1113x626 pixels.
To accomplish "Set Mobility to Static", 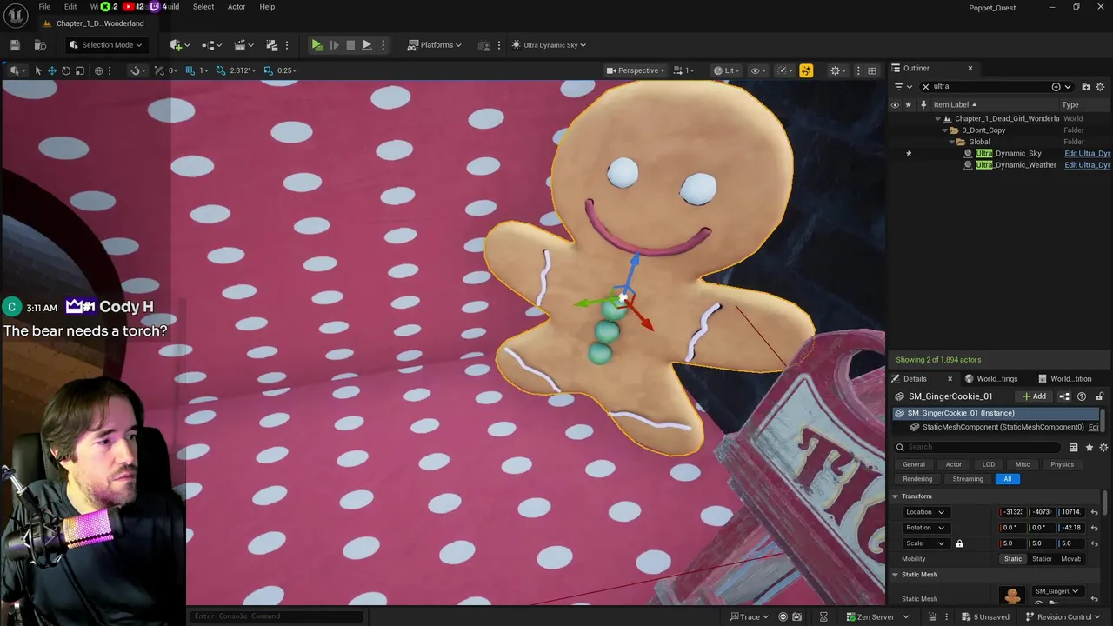I will point(1013,559).
